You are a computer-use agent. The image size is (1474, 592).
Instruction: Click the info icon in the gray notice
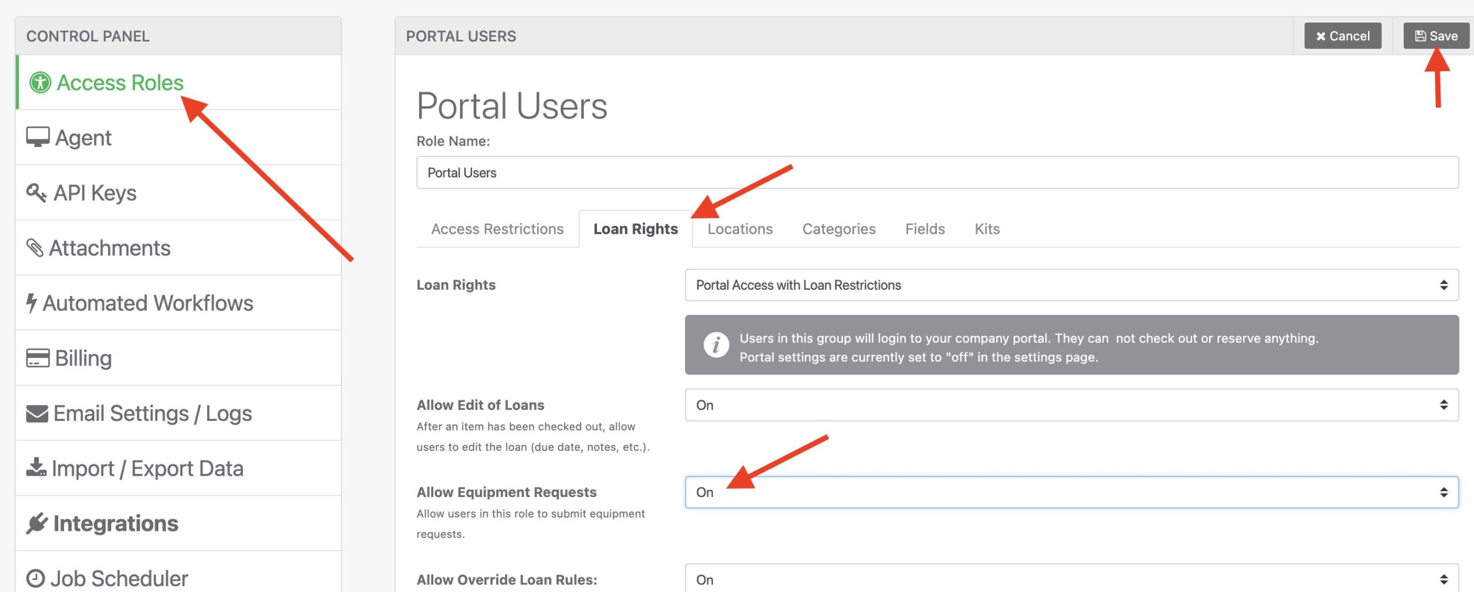tap(716, 345)
